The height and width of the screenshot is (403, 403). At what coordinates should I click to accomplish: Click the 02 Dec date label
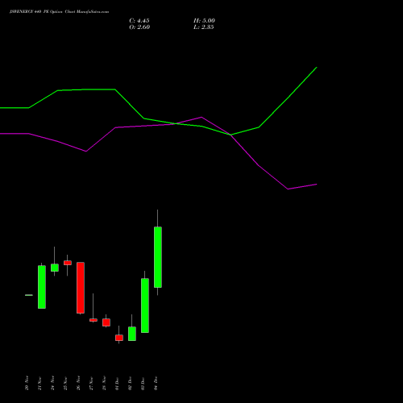pyautogui.click(x=130, y=383)
